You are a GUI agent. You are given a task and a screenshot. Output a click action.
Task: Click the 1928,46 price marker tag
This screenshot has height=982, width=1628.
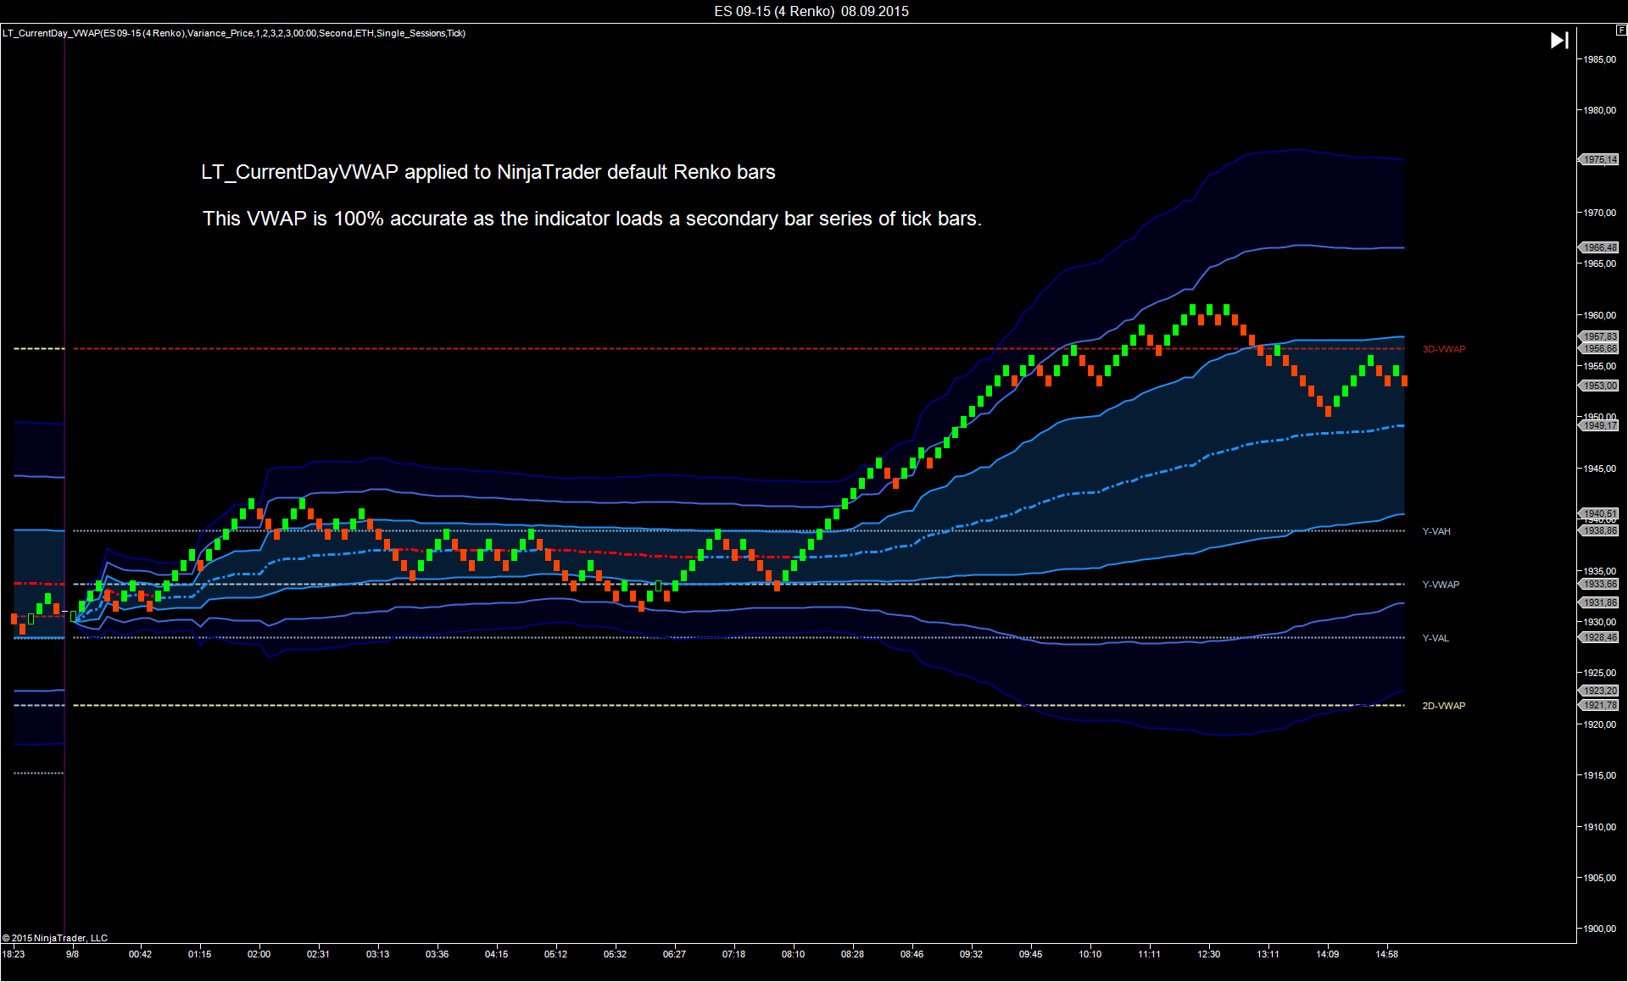click(x=1599, y=637)
